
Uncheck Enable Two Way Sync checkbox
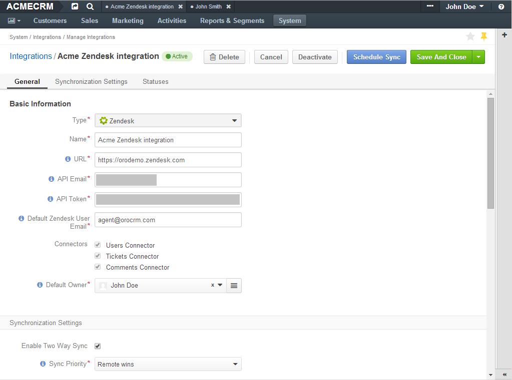tap(98, 346)
